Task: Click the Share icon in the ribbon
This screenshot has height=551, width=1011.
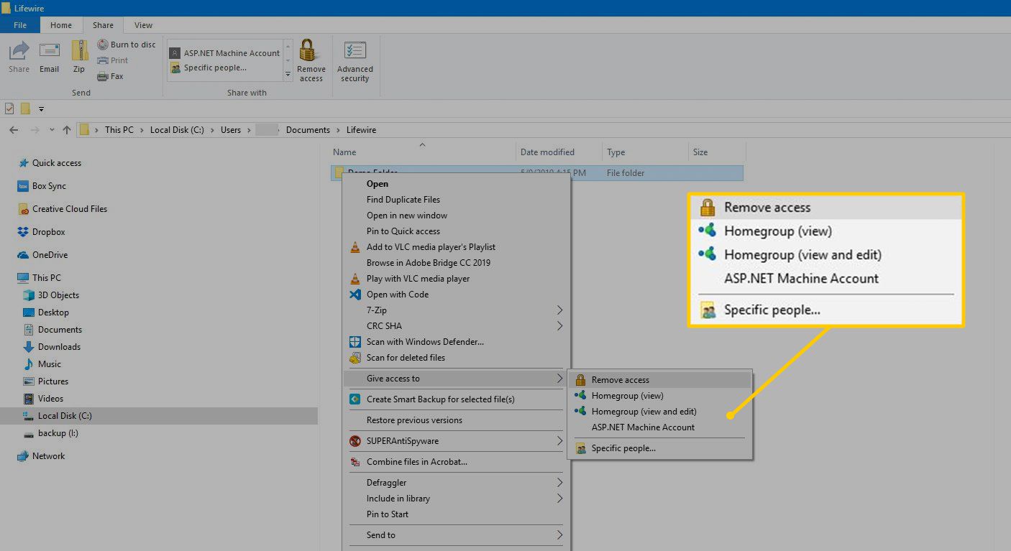Action: 19,57
